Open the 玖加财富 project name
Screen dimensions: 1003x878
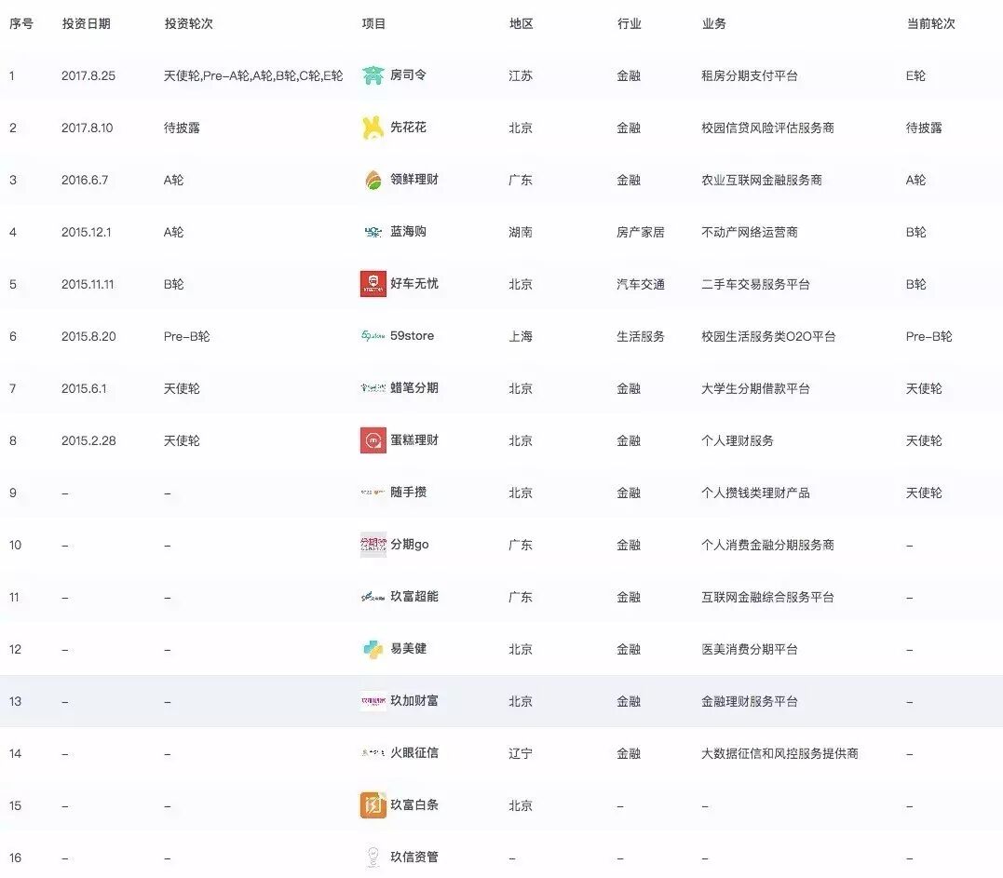[414, 701]
